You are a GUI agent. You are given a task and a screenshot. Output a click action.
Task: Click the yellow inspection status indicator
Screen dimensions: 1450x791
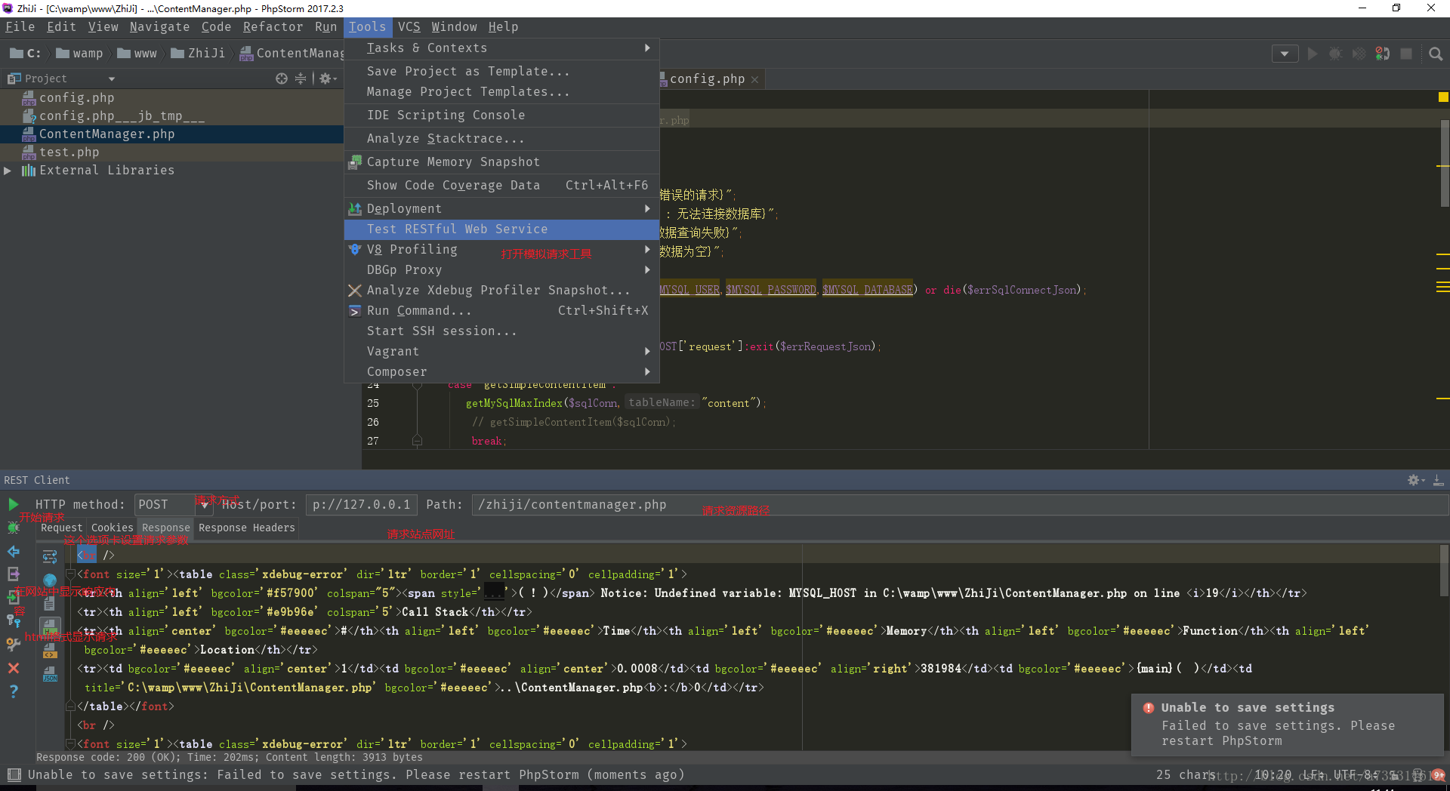click(1443, 97)
